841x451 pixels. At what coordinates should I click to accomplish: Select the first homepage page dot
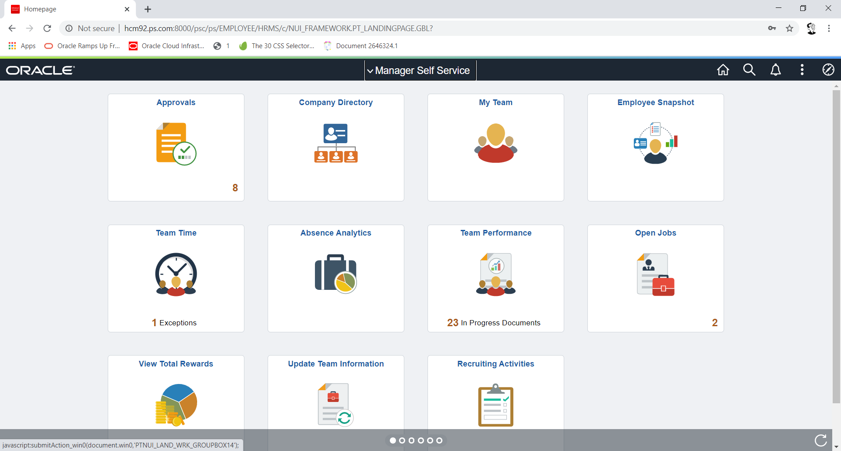tap(393, 440)
